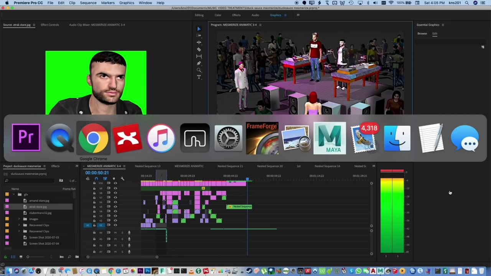491x276 pixels.
Task: Show hidden Project panel tabs chevron
Action: [77, 166]
